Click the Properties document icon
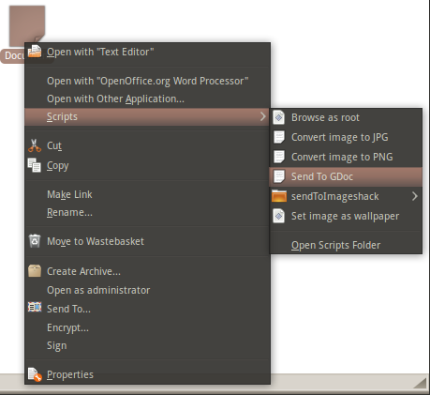This screenshot has width=430, height=395. point(35,374)
